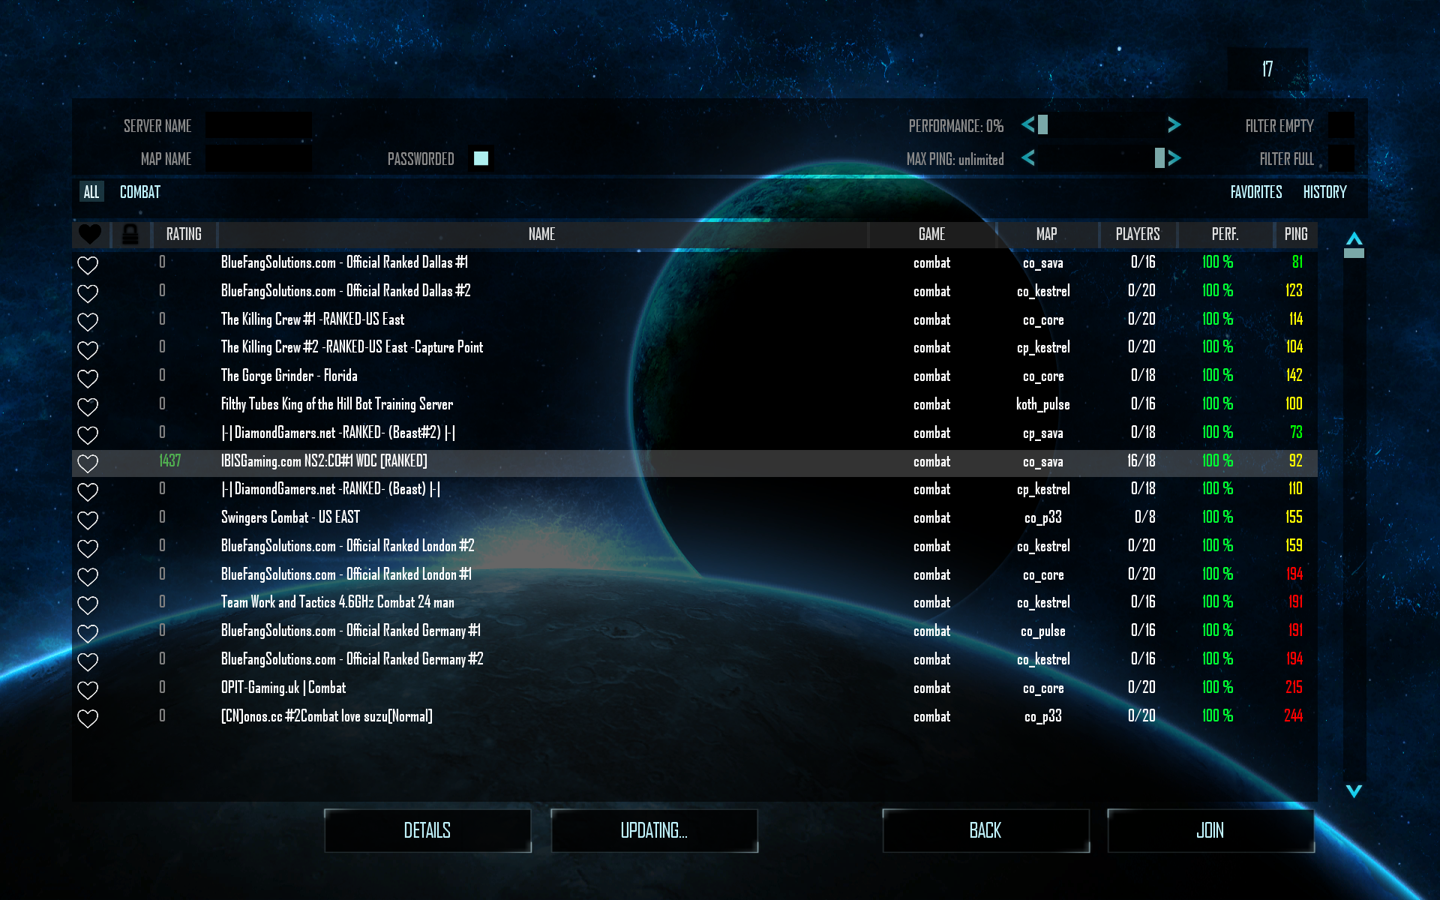This screenshot has width=1440, height=900.
Task: Click the 0/8 players cell
Action: click(x=1144, y=517)
